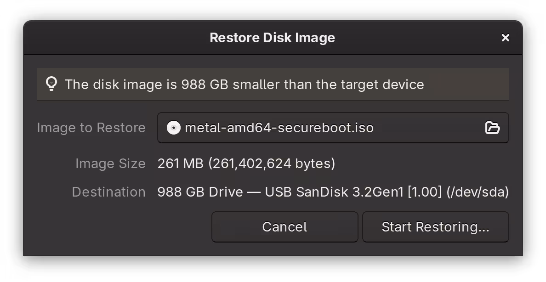Click the CD icon preceding metal-amd64-secureboot.iso
Screen dimensions: 546x282
coord(174,128)
